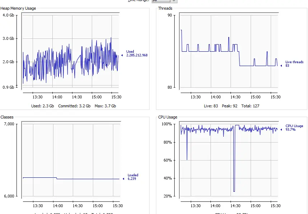Viewport: 308px width, 214px height.
Task: Click the '60%' CPU axis label
Action: tap(167, 160)
